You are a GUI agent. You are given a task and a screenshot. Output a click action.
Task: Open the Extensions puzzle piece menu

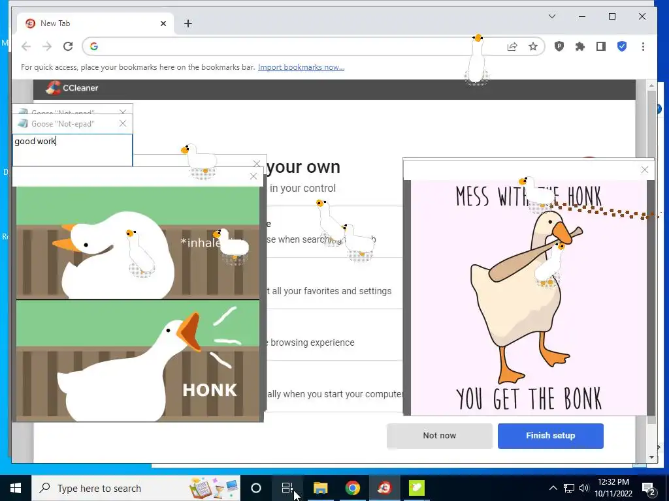(x=580, y=46)
